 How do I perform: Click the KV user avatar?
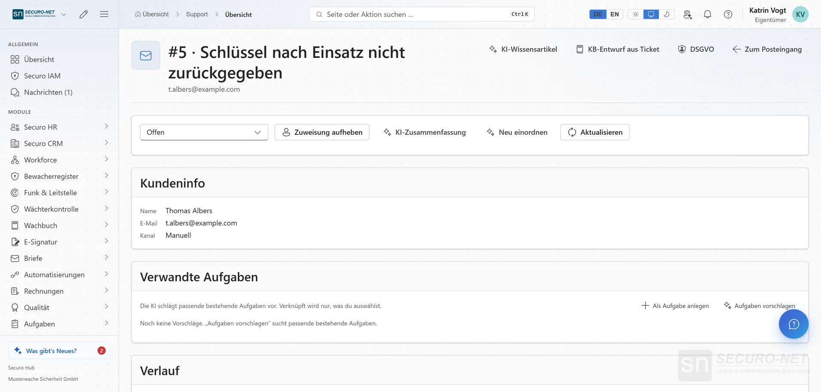coord(800,14)
